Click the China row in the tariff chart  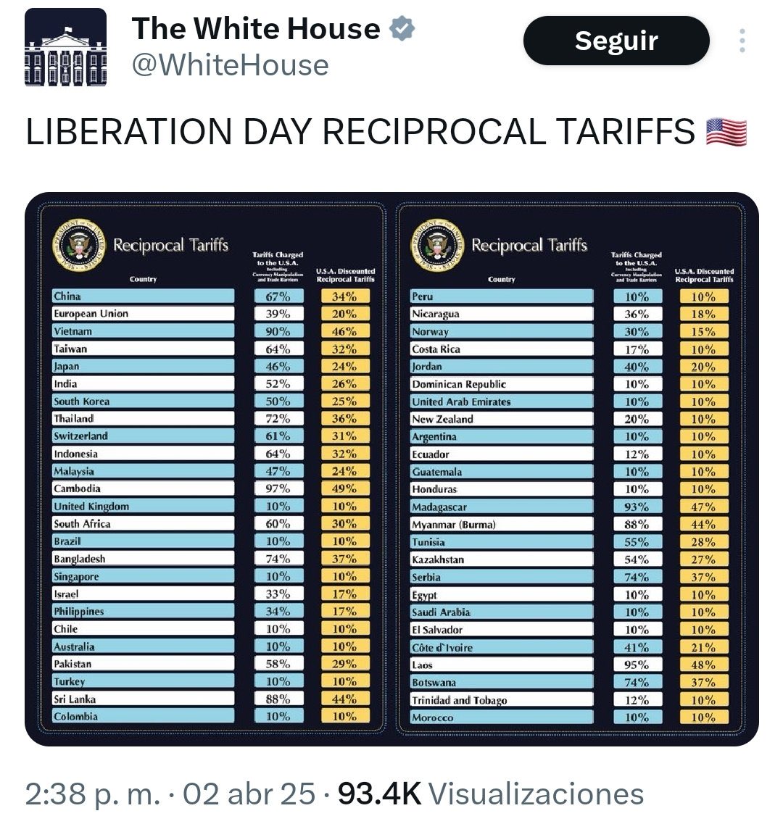pos(143,296)
